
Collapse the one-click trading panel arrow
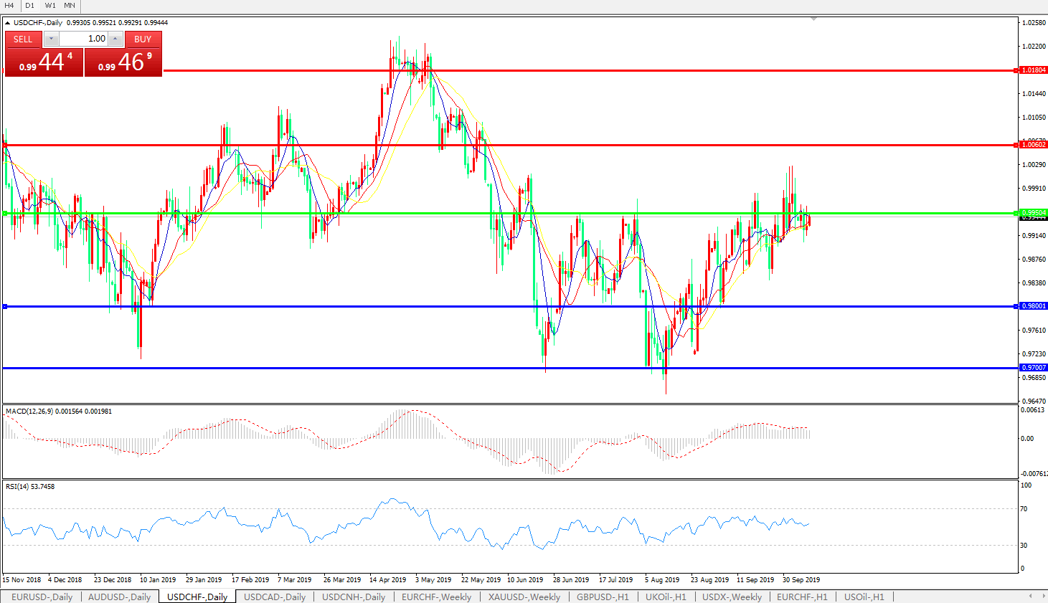coord(7,23)
